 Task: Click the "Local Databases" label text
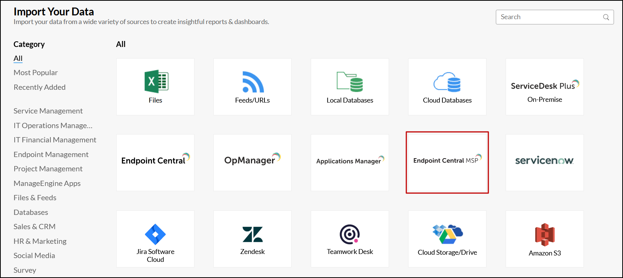click(x=350, y=100)
